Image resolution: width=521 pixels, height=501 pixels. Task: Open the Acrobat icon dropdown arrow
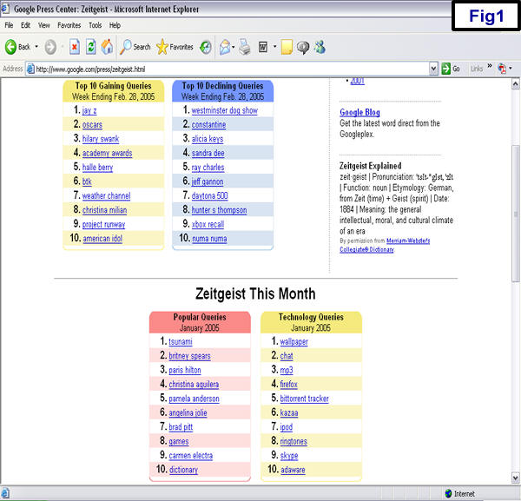(510, 69)
